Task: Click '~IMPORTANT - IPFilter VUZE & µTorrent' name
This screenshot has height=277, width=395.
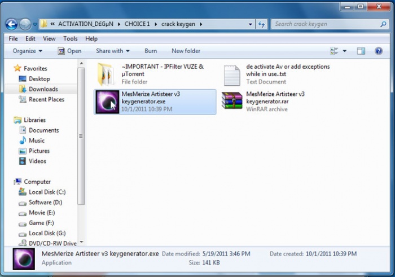Action: [x=163, y=71]
